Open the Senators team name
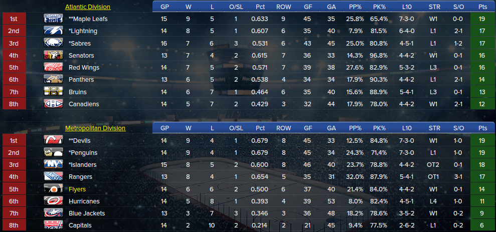The image size is (496, 232). 81,55
